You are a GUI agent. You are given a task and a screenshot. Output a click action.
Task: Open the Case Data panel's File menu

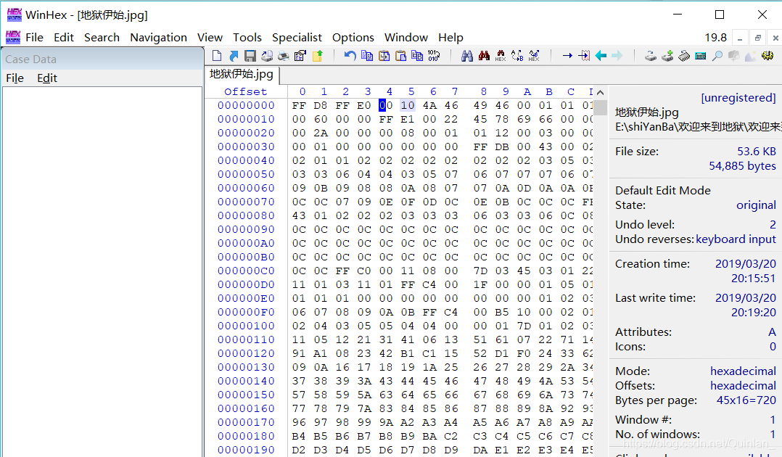click(15, 78)
